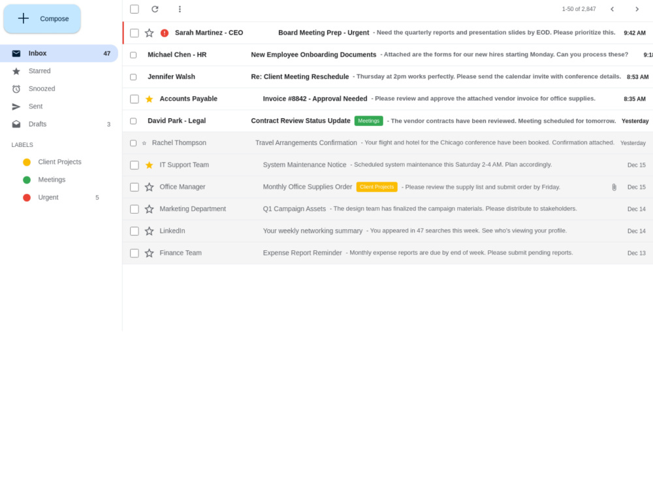Open System Maintenance Notice email

tap(388, 165)
